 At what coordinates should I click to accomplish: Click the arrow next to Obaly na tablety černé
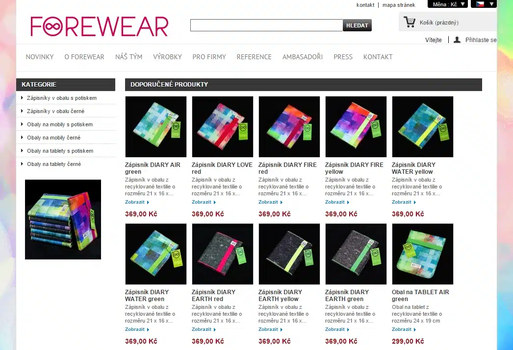pyautogui.click(x=22, y=164)
